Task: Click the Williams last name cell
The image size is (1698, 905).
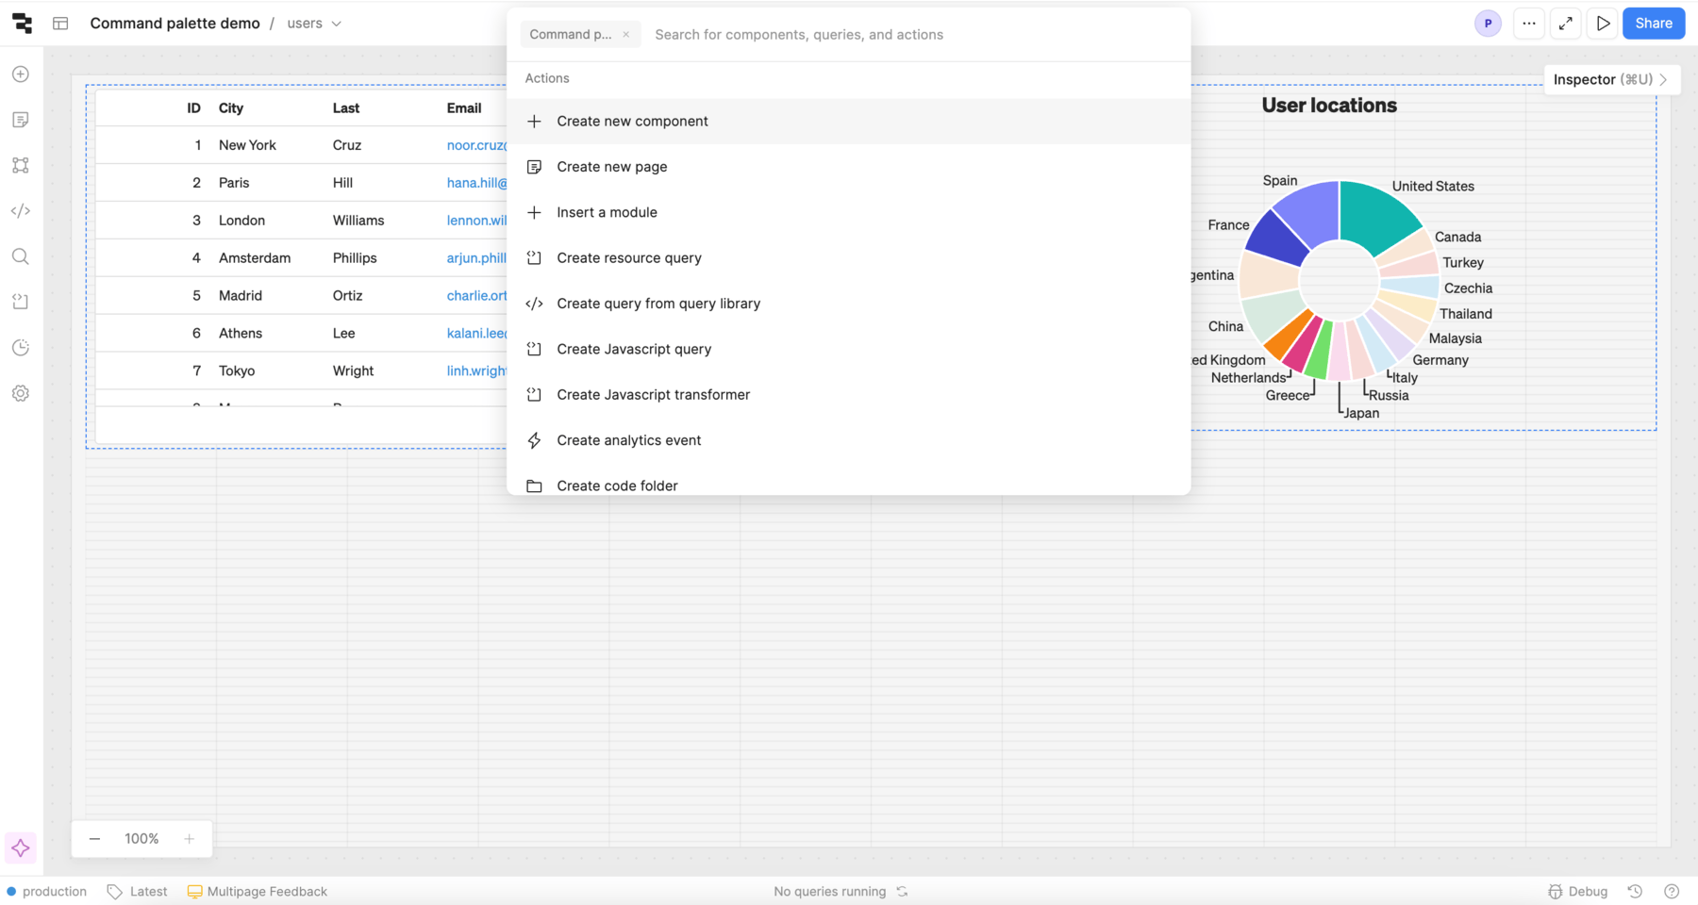Action: pos(358,221)
